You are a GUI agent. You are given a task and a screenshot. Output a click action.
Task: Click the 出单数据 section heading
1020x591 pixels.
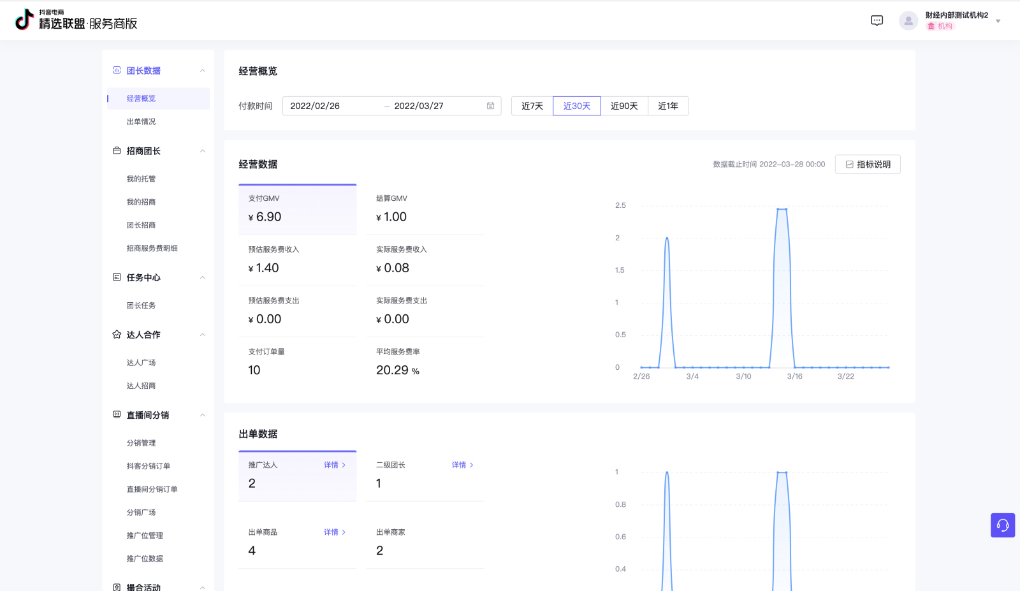tap(258, 434)
